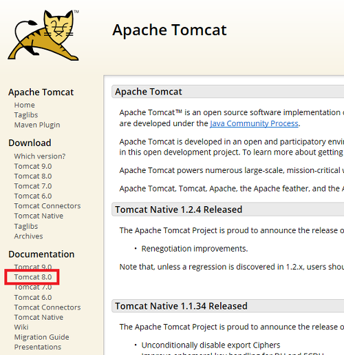
Task: Open Tomcat 8.0 documentation link
Action: (x=33, y=277)
